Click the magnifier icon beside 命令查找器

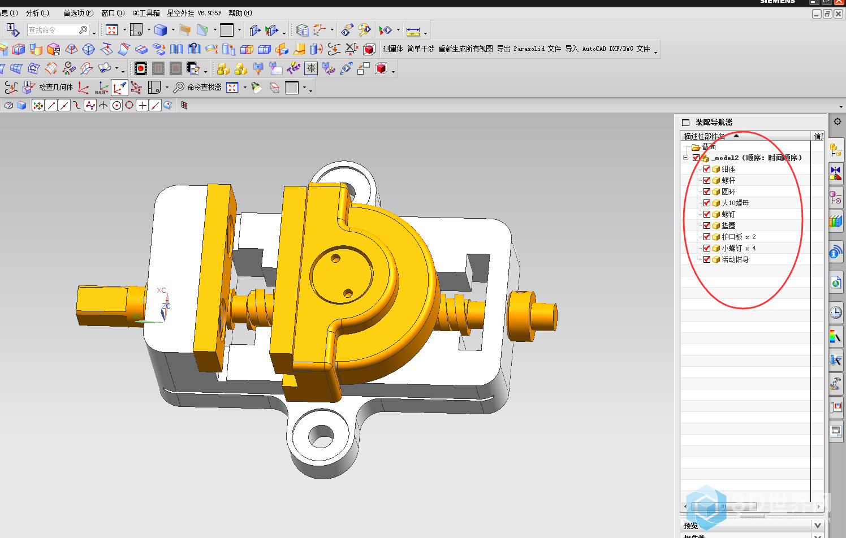coord(179,87)
